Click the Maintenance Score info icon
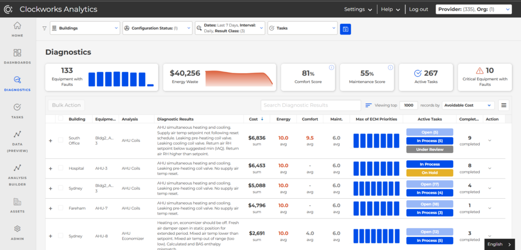The height and width of the screenshot is (250, 521). pyautogui.click(x=390, y=67)
